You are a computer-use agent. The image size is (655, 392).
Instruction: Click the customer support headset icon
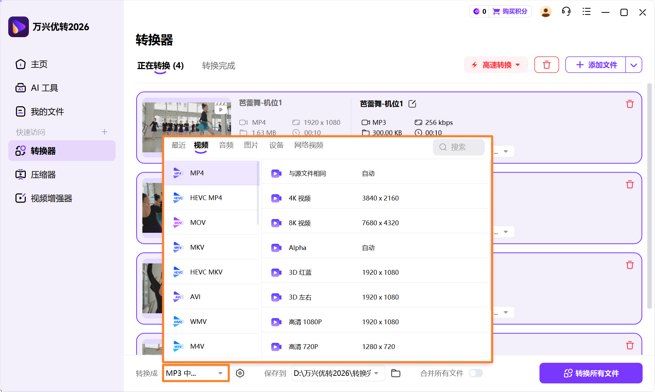point(566,12)
